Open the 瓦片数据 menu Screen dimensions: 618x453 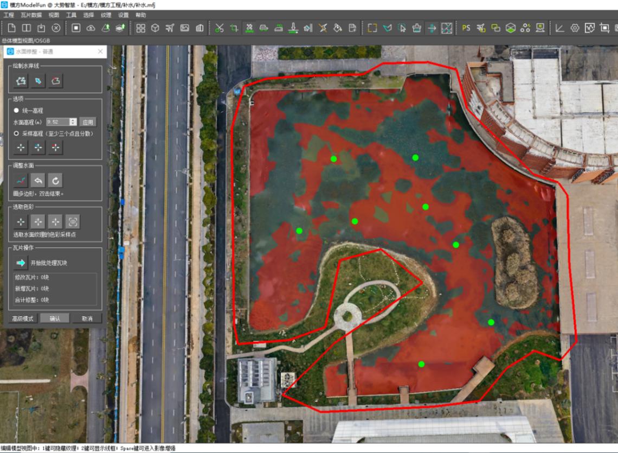point(31,15)
